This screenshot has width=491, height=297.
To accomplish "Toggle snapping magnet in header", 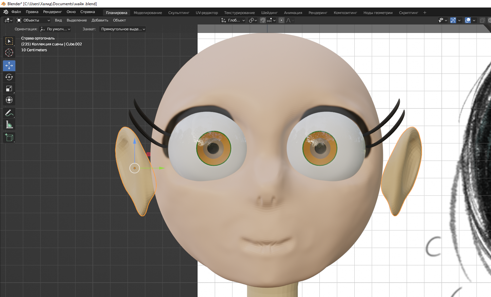I will click(263, 20).
